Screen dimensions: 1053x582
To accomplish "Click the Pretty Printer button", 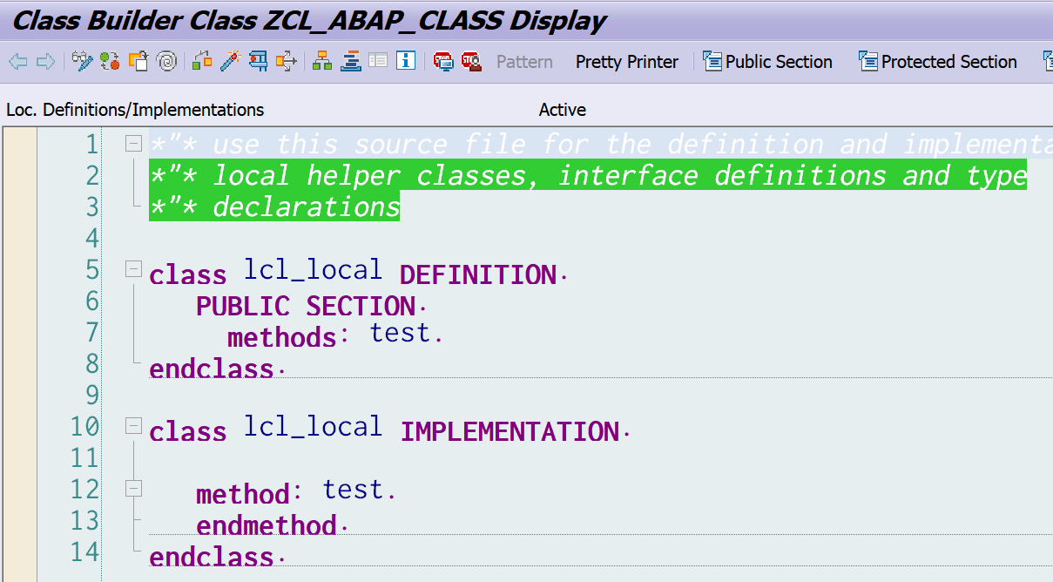I will 627,62.
